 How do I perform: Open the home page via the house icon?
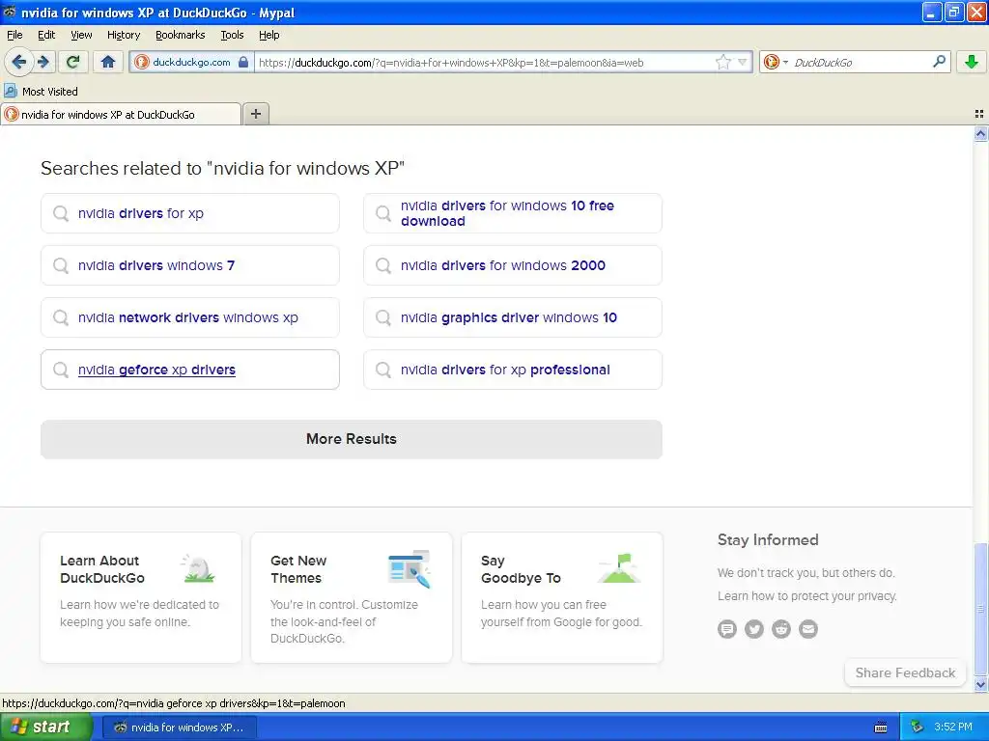tap(108, 62)
